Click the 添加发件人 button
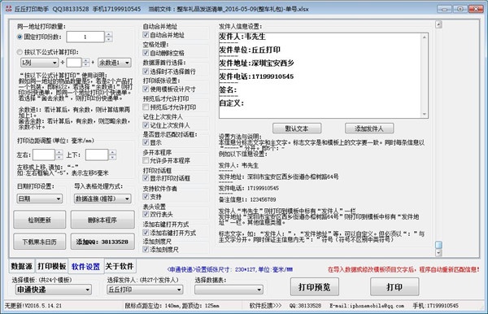 click(369, 129)
